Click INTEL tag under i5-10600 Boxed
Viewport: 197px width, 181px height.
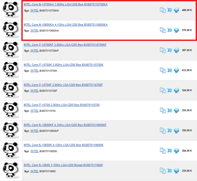click(x=34, y=171)
